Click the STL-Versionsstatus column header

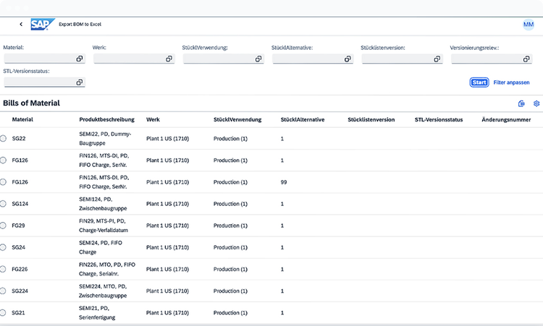[439, 119]
